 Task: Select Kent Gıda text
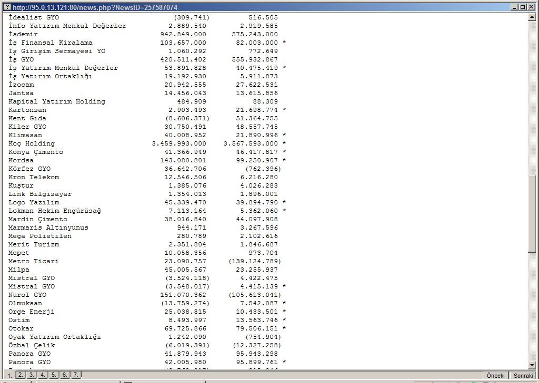[x=27, y=118]
